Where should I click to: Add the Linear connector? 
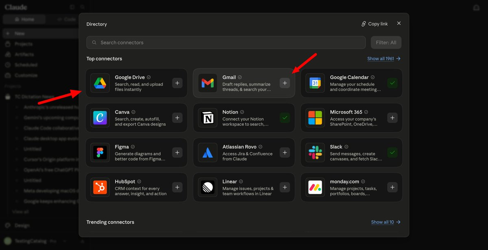point(285,187)
